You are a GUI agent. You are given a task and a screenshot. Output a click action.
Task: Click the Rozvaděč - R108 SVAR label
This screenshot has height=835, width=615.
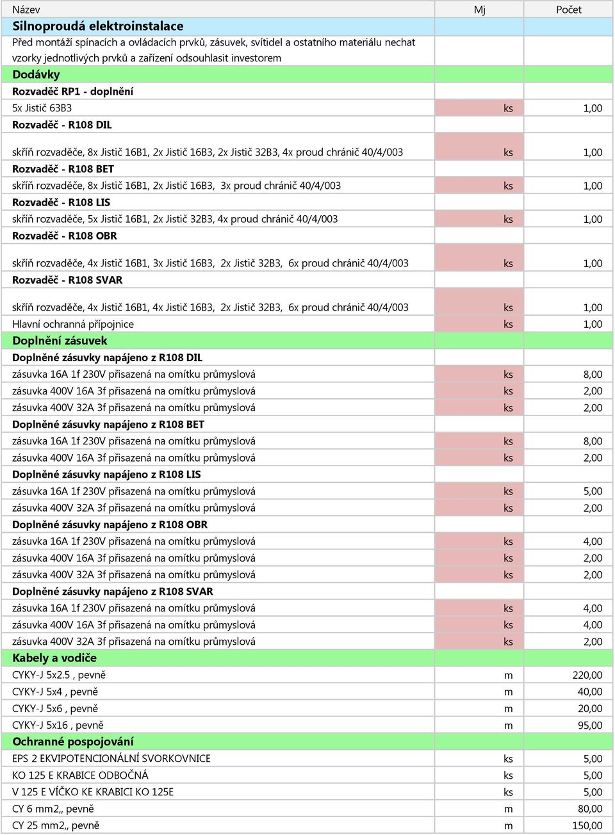click(67, 280)
